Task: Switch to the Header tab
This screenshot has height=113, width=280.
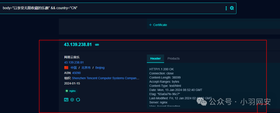Action: pyautogui.click(x=155, y=58)
